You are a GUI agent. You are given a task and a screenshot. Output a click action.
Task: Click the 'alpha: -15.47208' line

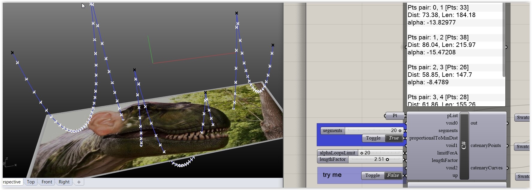tap(432, 52)
